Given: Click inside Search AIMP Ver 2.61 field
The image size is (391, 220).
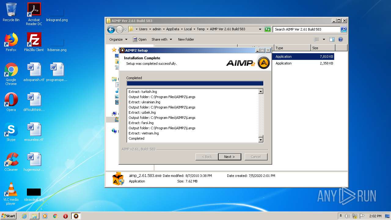Looking at the screenshot, I should (x=306, y=29).
